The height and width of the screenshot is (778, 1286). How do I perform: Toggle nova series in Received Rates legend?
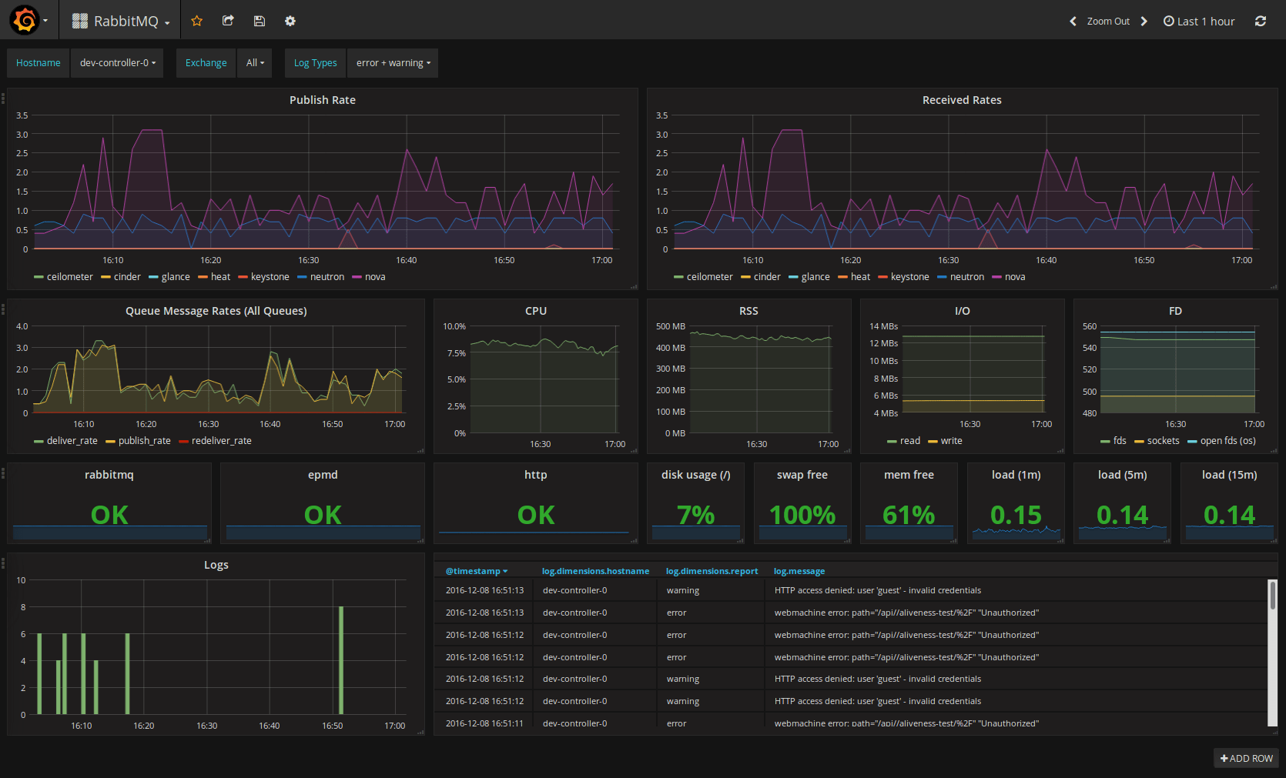(x=1015, y=277)
